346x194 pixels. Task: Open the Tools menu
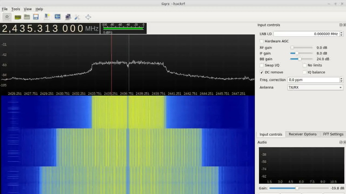pos(16,9)
